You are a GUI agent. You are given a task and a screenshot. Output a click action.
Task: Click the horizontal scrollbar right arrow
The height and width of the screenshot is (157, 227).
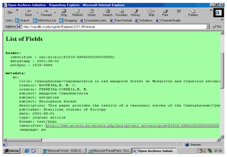point(218,140)
